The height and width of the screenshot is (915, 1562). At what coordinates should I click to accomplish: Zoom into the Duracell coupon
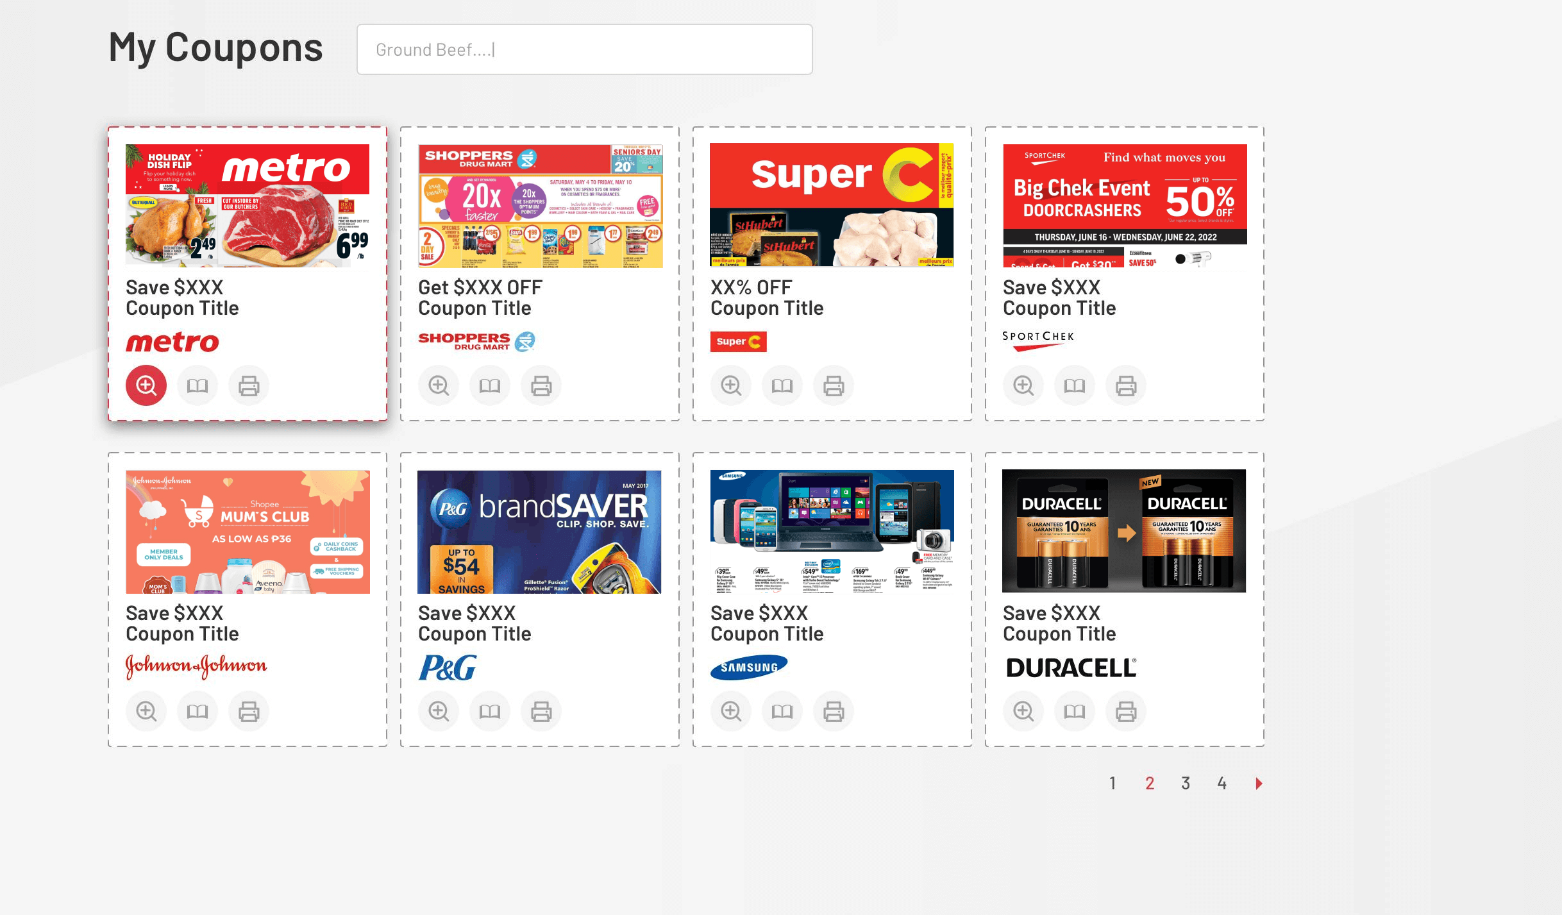coord(1023,711)
